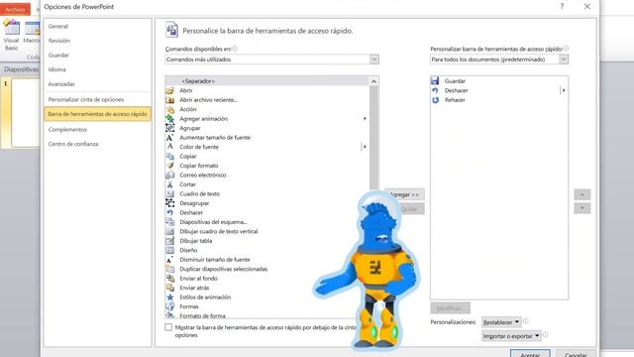This screenshot has width=634, height=357.
Task: Click the Archivo tab in PowerPoint
Action: (x=16, y=9)
